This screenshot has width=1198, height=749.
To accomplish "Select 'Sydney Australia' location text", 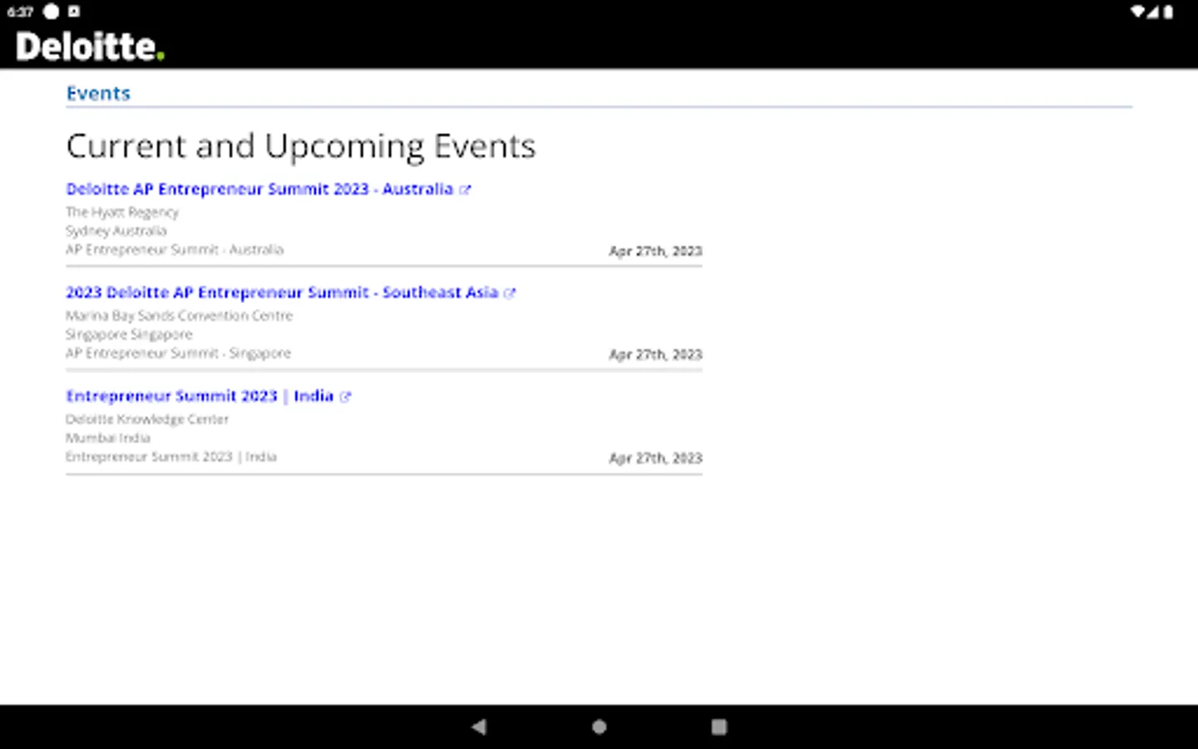I will (x=116, y=231).
